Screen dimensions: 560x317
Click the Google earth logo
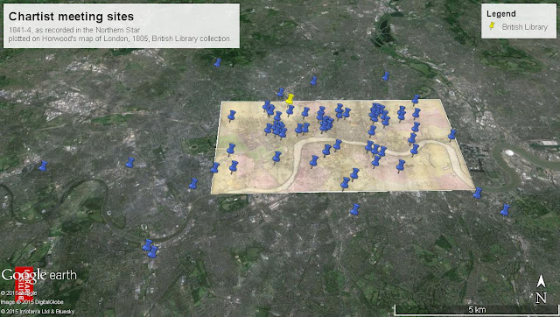click(38, 275)
